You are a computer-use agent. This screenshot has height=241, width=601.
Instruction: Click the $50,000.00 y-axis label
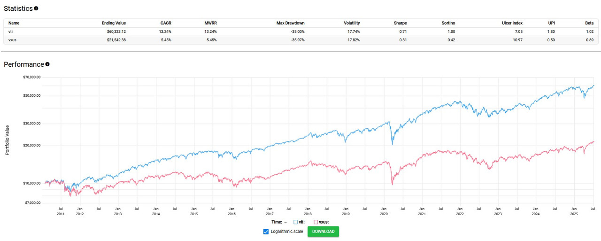[32, 96]
